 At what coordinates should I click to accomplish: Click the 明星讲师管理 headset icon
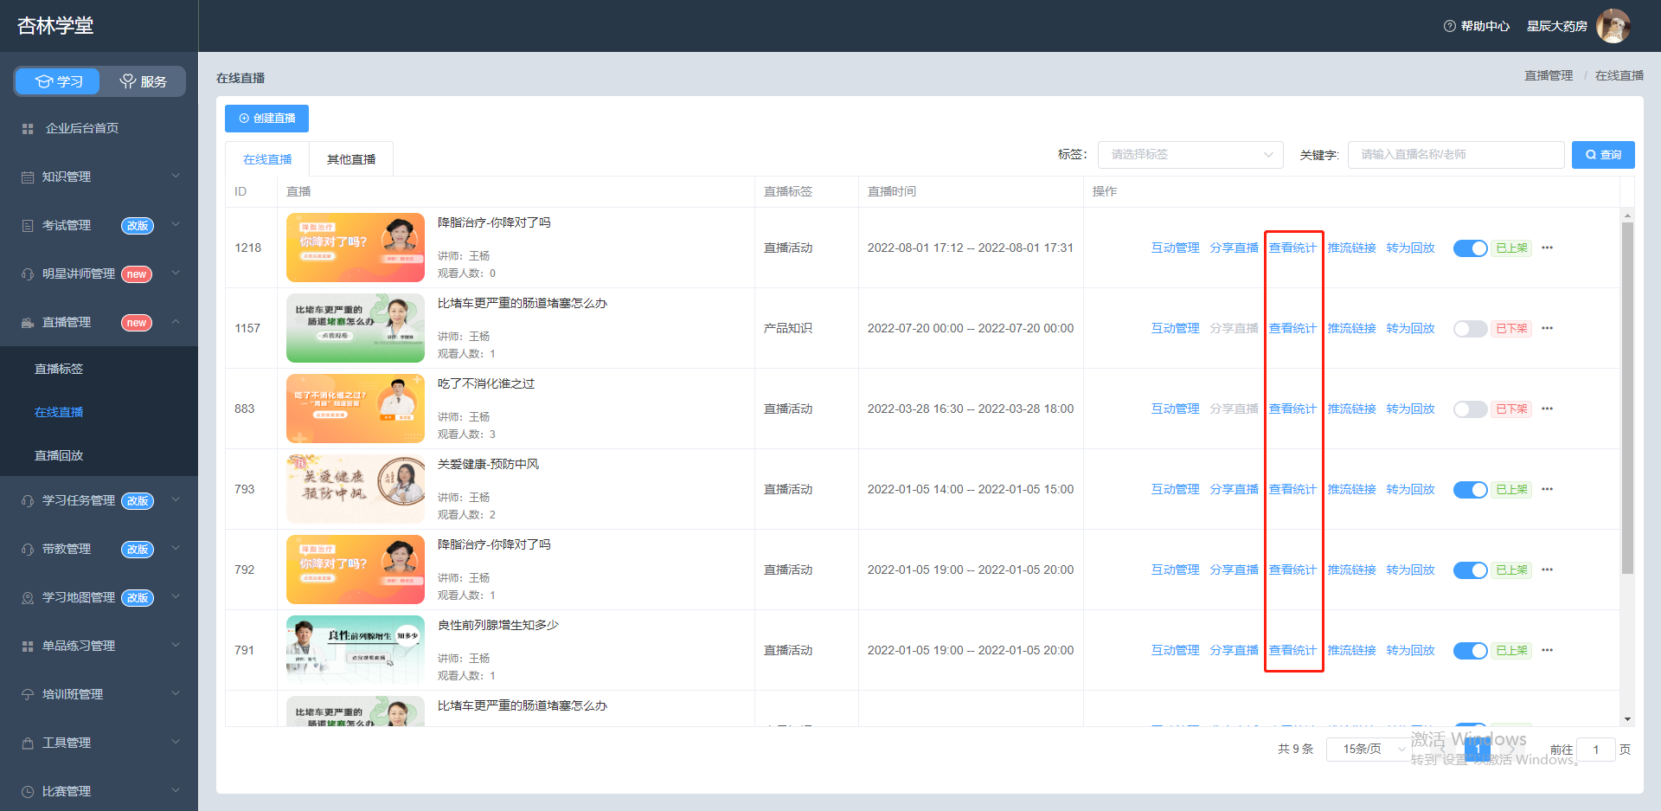click(x=28, y=274)
